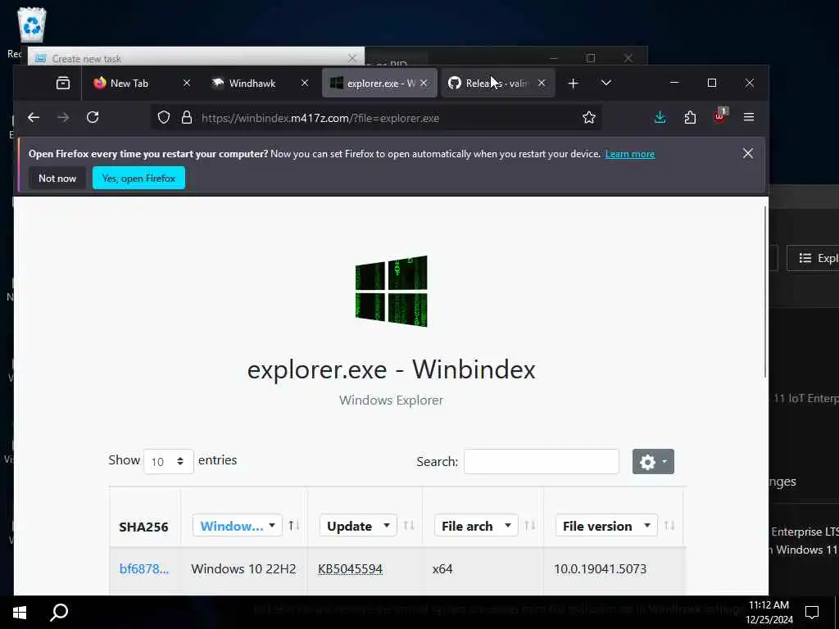Sort by the Update column
Image resolution: width=839 pixels, height=629 pixels.
click(x=409, y=526)
